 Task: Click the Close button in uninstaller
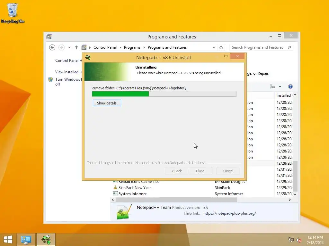[x=200, y=171]
